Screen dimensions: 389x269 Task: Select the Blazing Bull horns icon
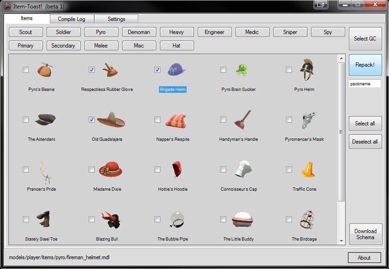(111, 220)
